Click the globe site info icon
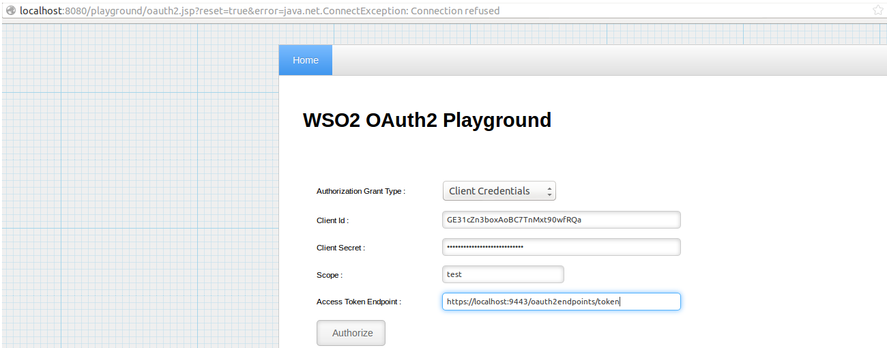This screenshot has height=348, width=887. pos(10,10)
